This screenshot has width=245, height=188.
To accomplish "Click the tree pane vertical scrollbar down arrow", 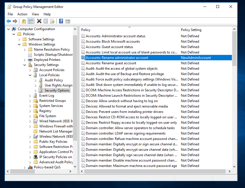I will pos(75,167).
